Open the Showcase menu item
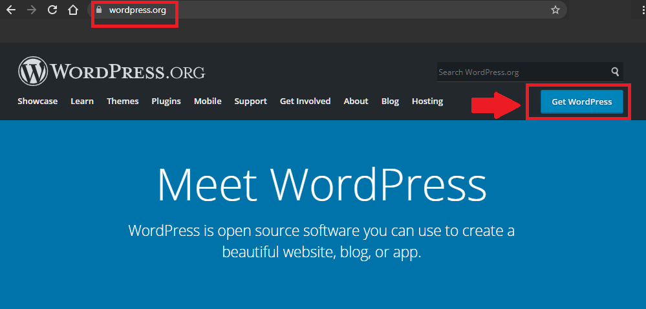The image size is (646, 309). 38,101
